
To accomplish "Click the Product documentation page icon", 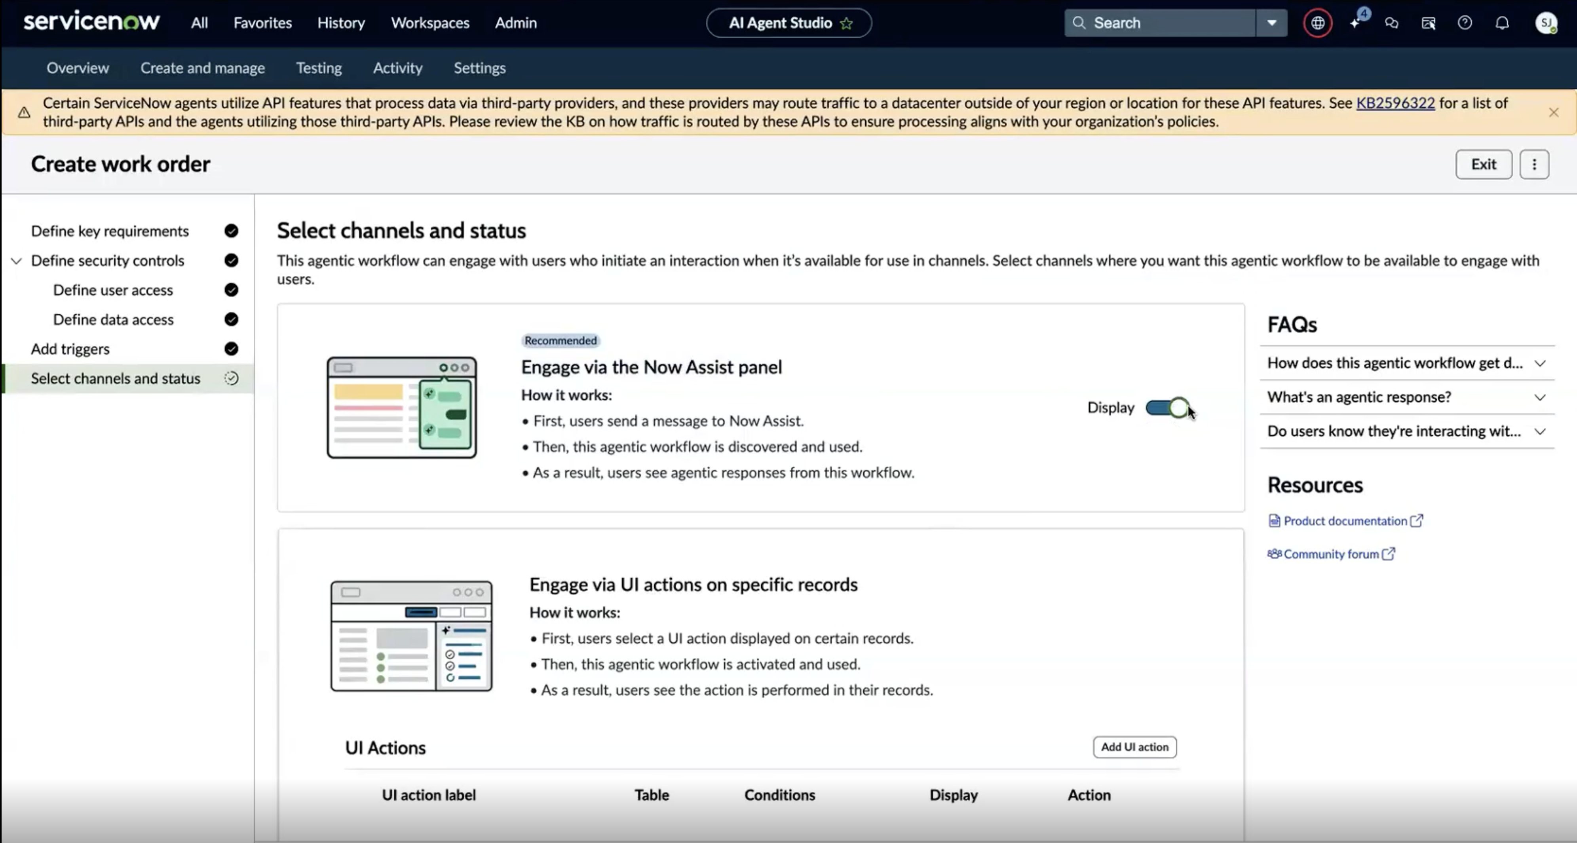I will pos(1274,520).
